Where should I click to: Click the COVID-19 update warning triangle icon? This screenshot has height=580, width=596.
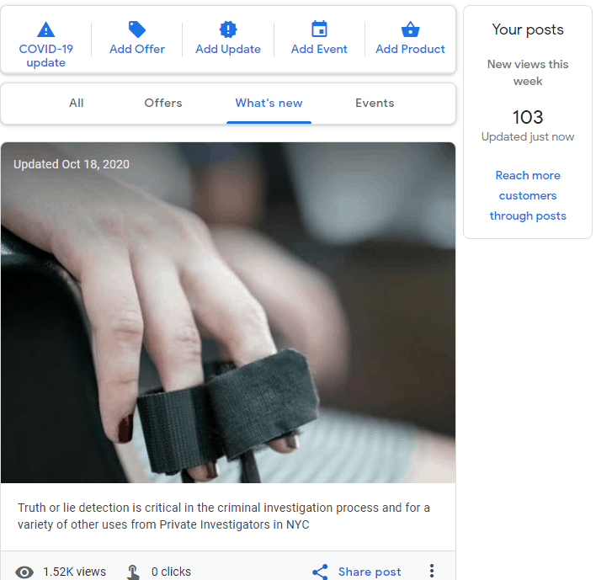[x=46, y=29]
